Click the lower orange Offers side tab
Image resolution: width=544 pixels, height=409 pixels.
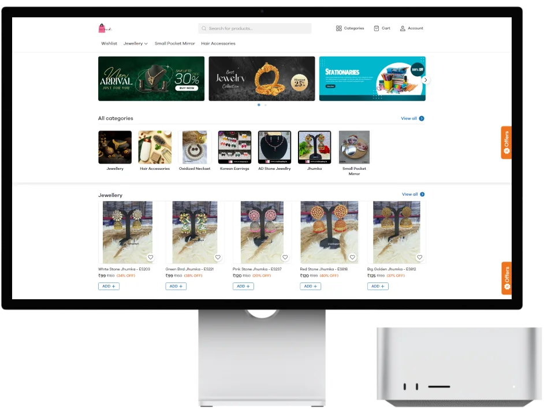tap(506, 278)
